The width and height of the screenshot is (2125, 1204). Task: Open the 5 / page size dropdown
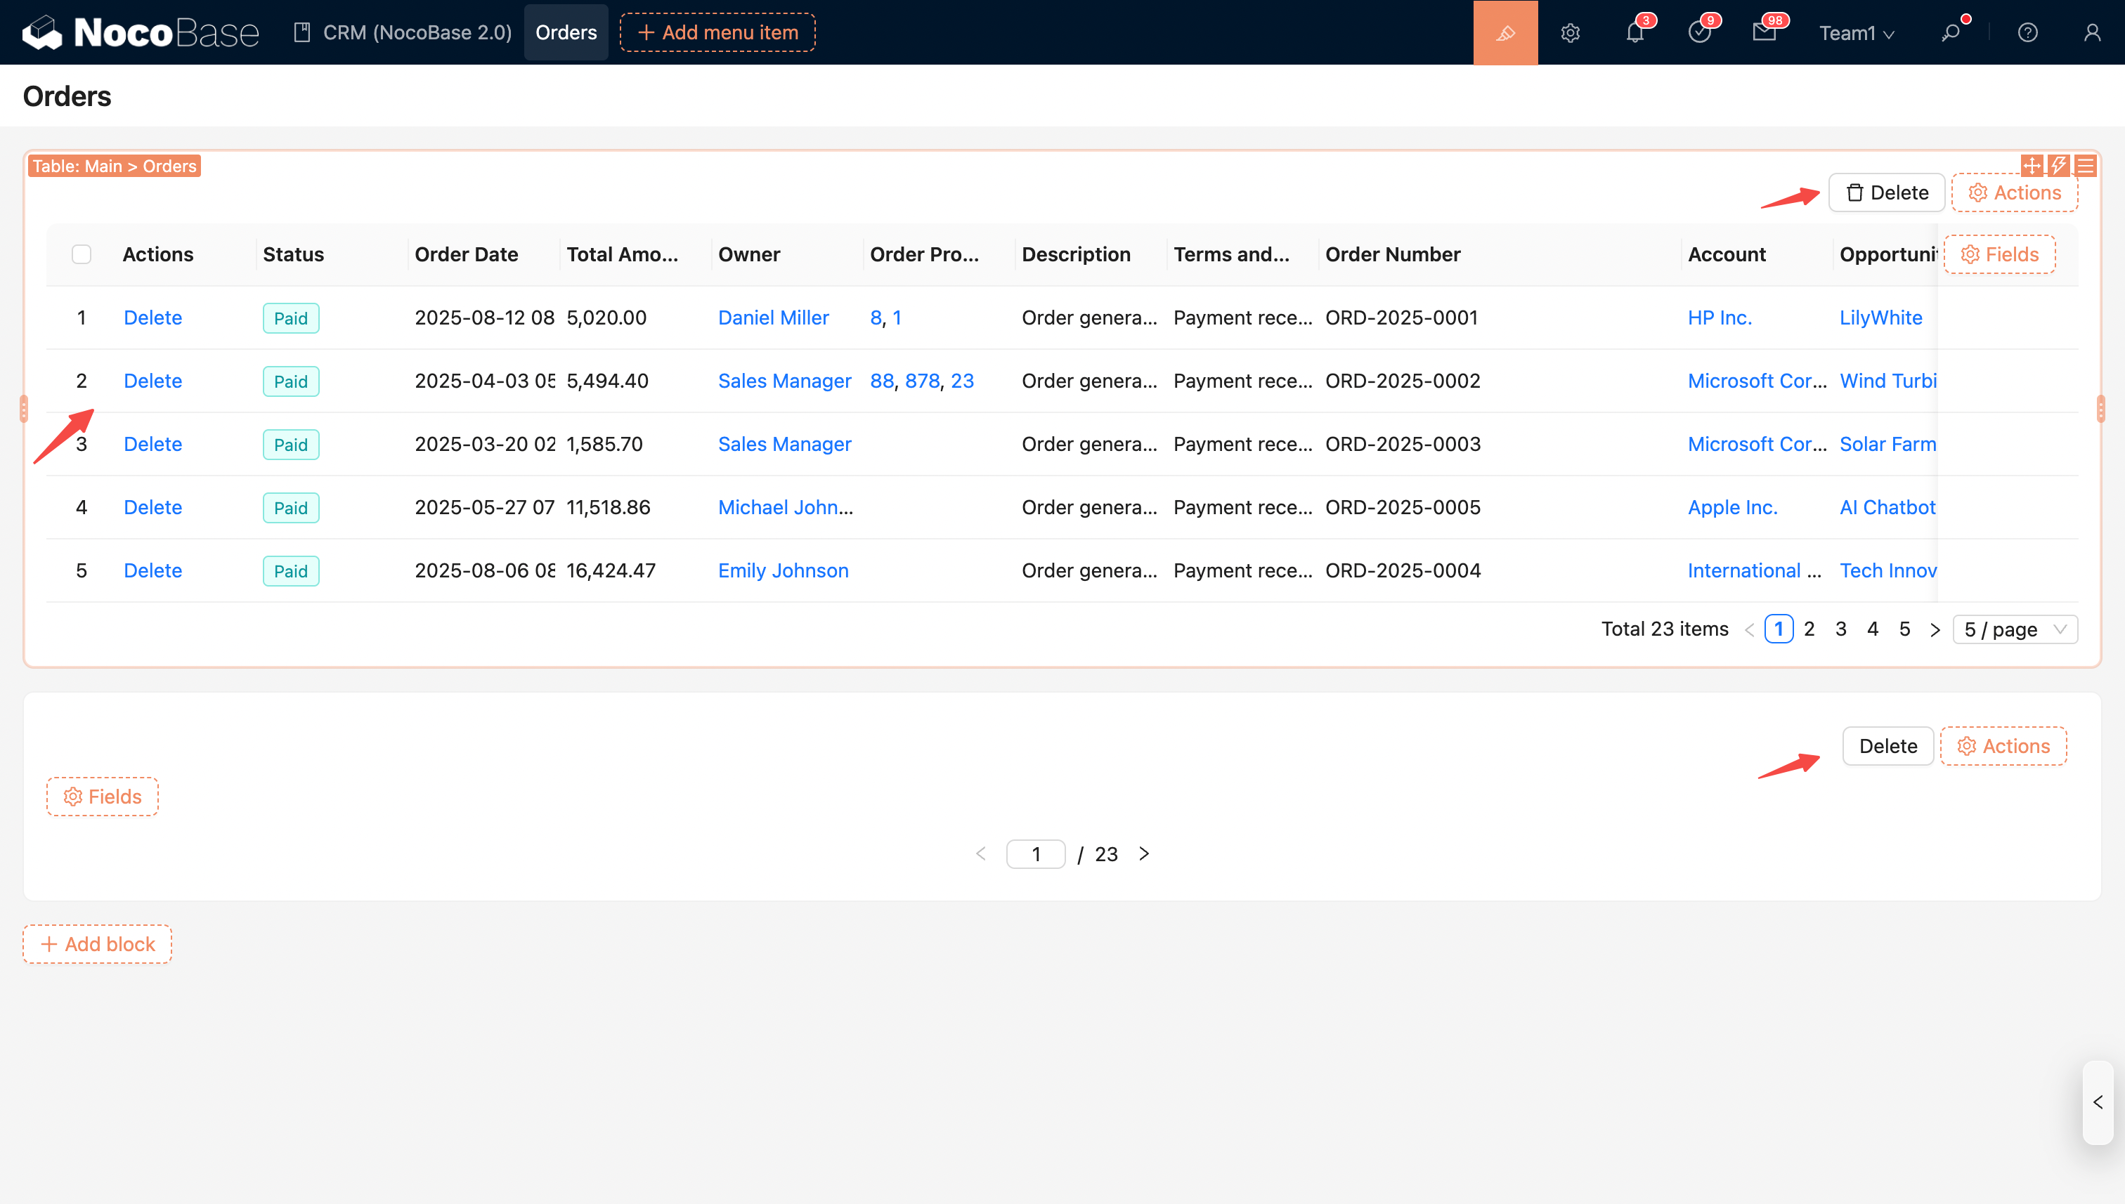pyautogui.click(x=2014, y=629)
